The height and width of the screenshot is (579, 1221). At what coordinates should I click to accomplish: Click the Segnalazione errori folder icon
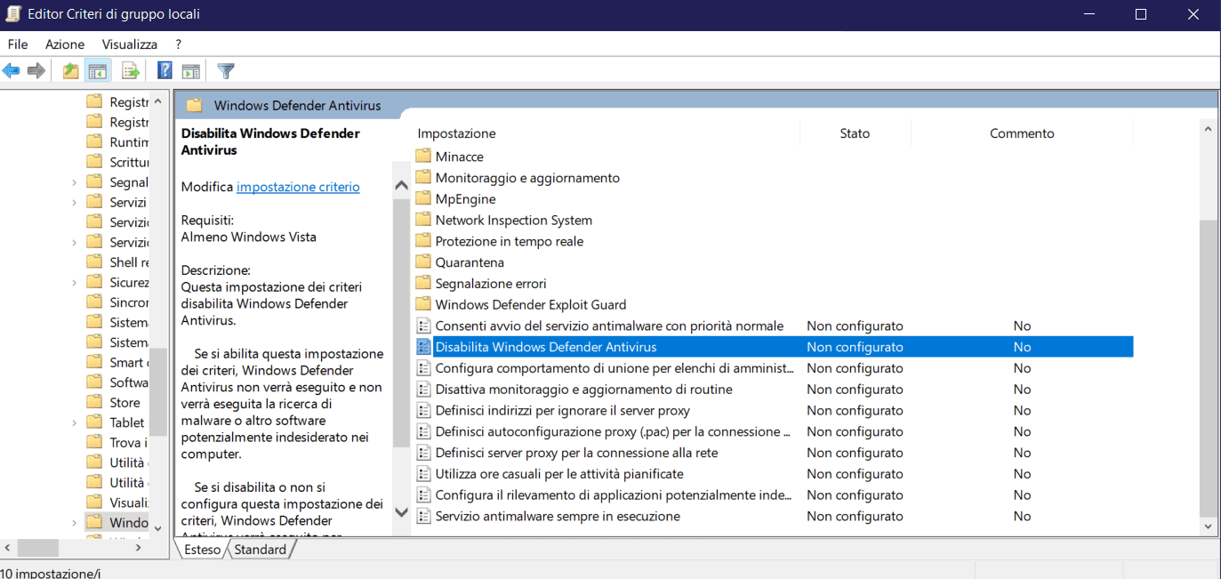(423, 284)
